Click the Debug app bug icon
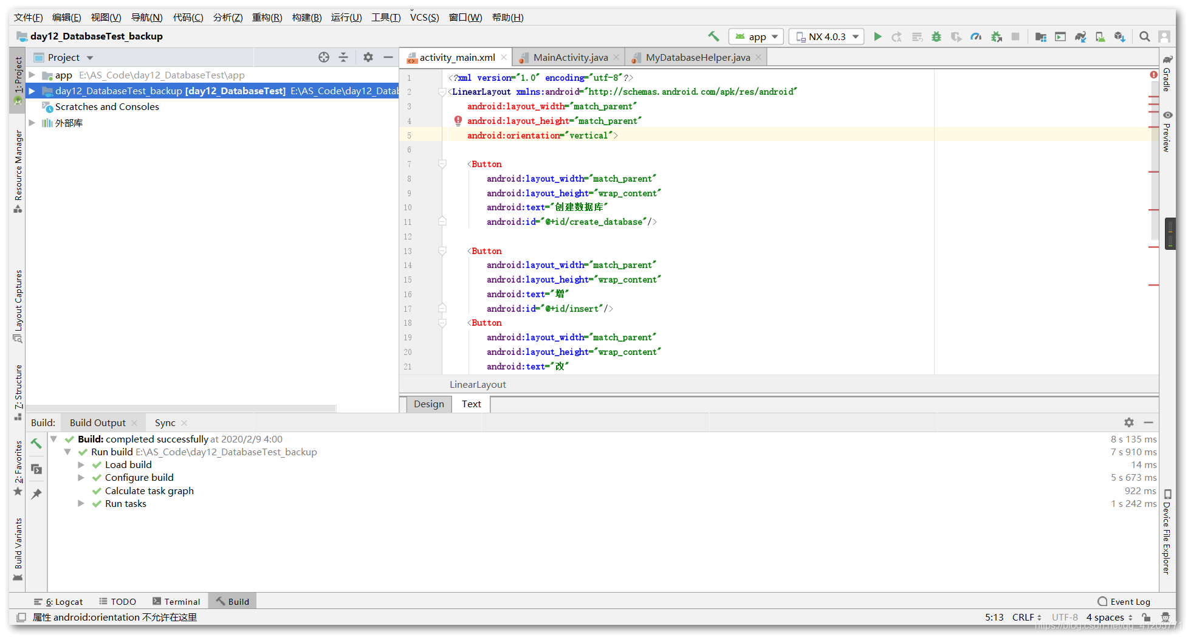The image size is (1188, 637). (936, 36)
